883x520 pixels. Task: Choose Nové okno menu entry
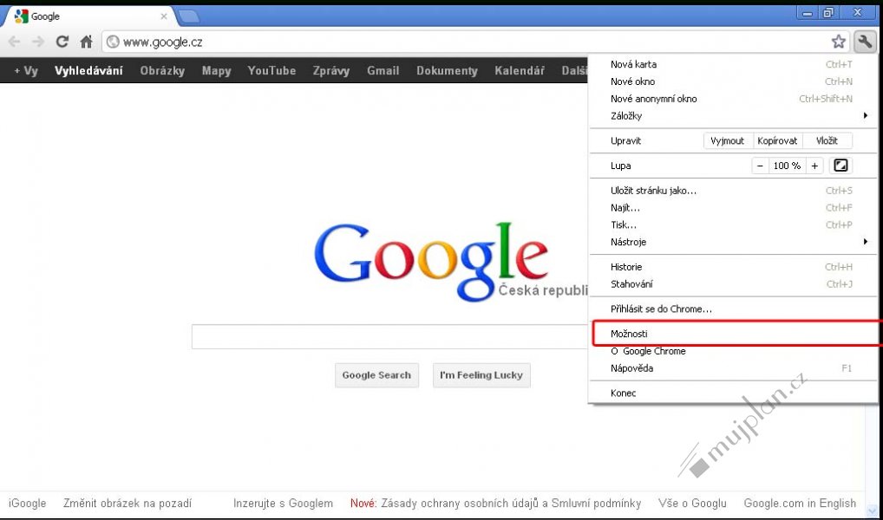[733, 81]
